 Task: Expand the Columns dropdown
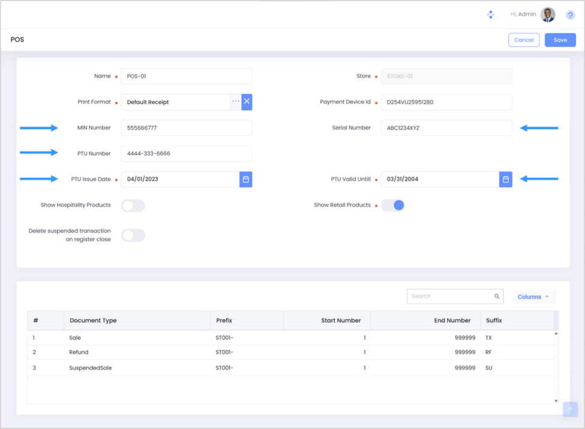coord(533,297)
